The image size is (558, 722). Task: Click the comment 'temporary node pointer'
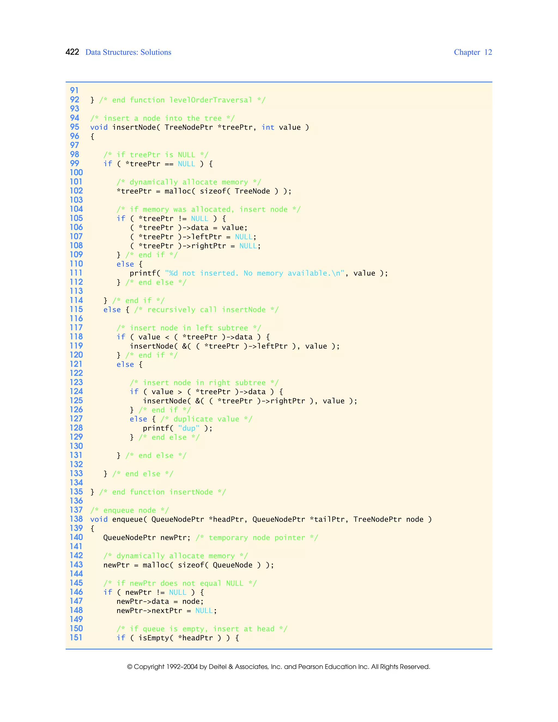click(256, 538)
